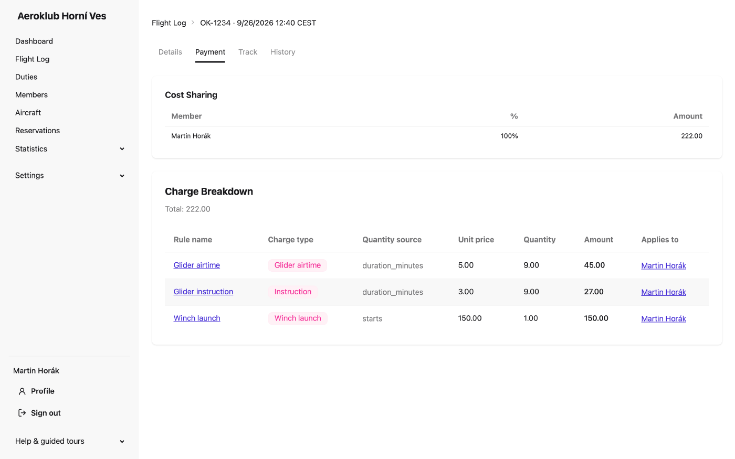Click the Glider airtime charge type badge

pyautogui.click(x=298, y=265)
